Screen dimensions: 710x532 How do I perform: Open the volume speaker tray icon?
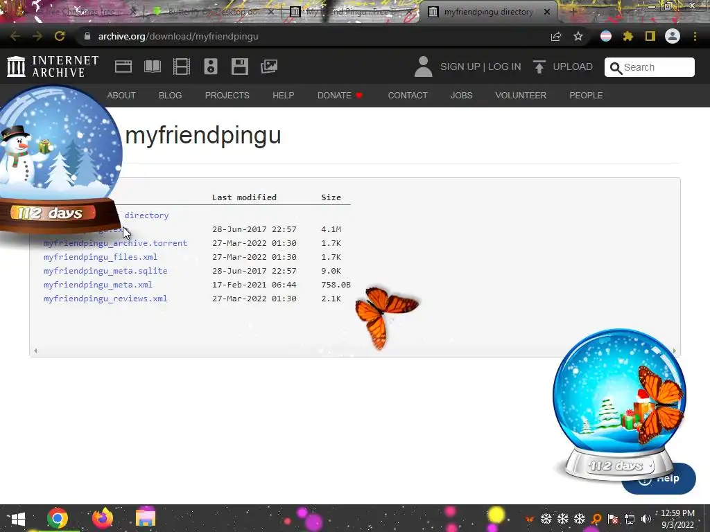pos(646,519)
